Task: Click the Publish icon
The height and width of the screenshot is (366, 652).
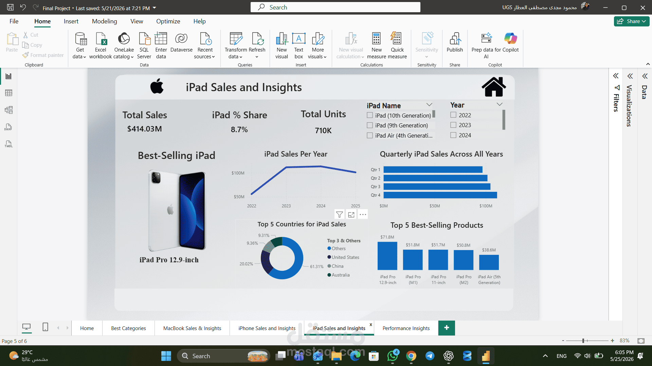Action: (455, 39)
